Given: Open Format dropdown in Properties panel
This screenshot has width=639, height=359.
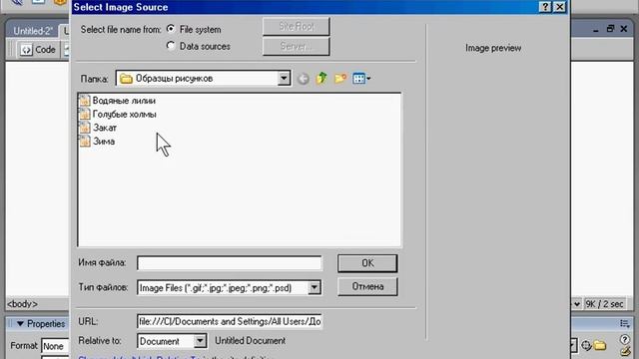Looking at the screenshot, I should [56, 346].
